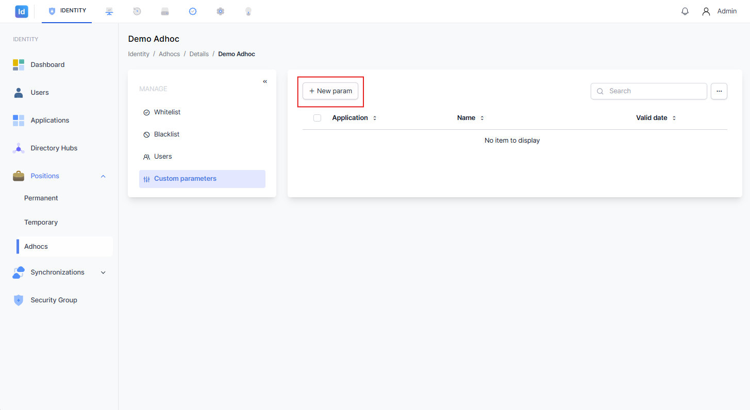Screen dimensions: 750x410
Task: Open notifications bell
Action: (685, 11)
